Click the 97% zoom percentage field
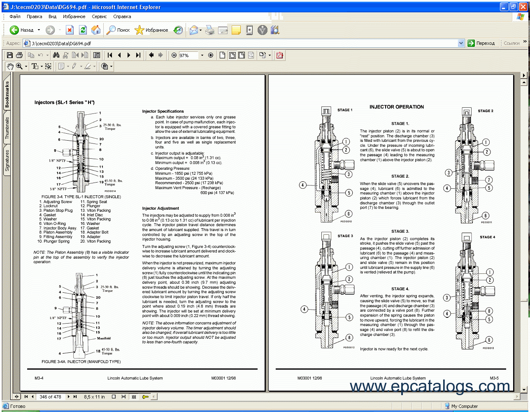The image size is (530, 412). click(x=188, y=55)
